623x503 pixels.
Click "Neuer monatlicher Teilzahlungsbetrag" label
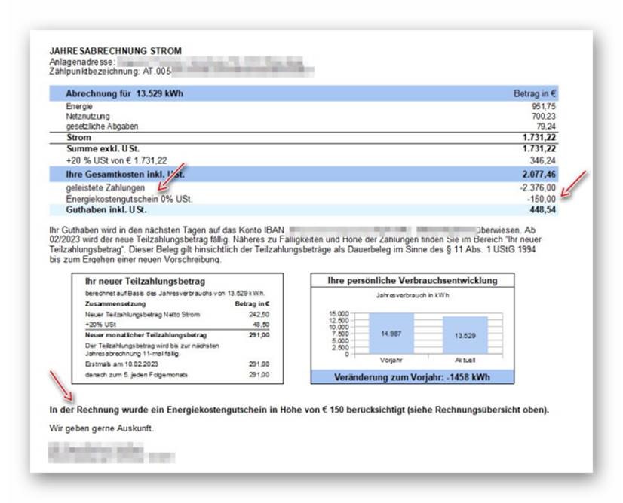tap(146, 335)
